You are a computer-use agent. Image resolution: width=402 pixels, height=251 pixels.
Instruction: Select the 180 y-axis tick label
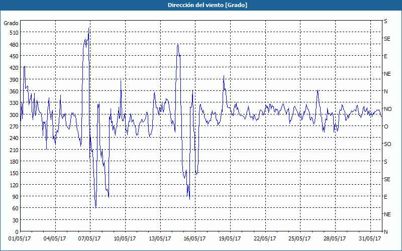14,162
